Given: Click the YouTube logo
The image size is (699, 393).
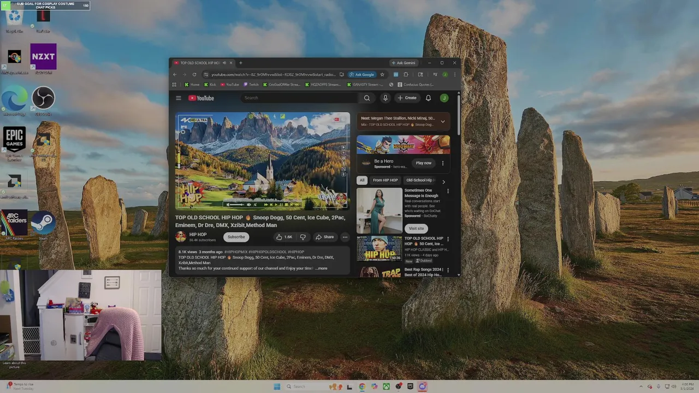Looking at the screenshot, I should (201, 98).
